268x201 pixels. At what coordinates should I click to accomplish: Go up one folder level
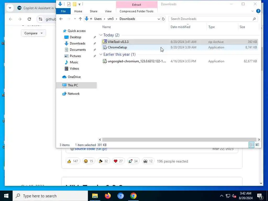(80, 19)
